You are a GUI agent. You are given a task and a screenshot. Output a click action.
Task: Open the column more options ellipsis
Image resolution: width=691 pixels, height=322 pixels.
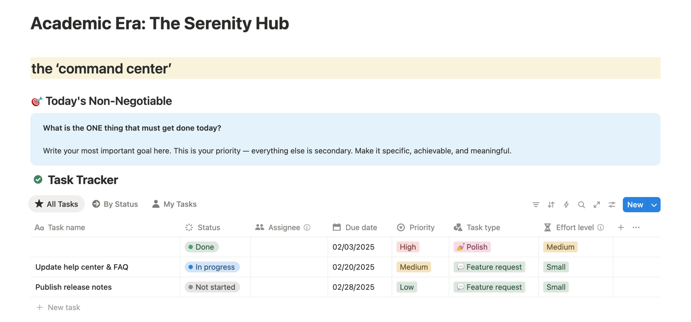tap(636, 227)
